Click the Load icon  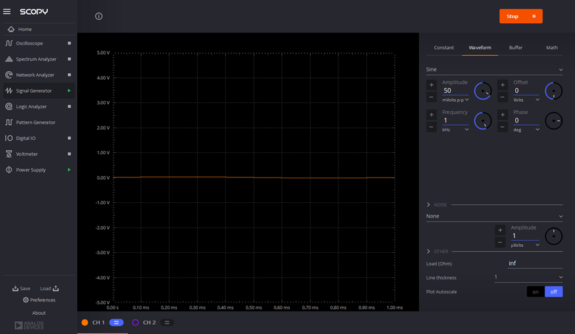[x=56, y=289]
